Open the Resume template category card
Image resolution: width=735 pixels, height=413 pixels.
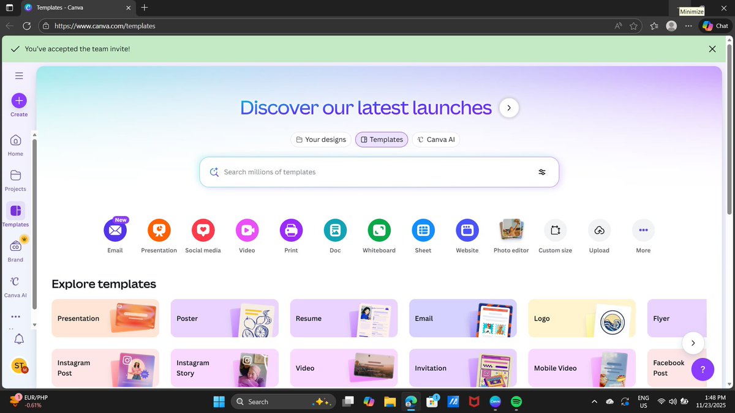pos(344,318)
